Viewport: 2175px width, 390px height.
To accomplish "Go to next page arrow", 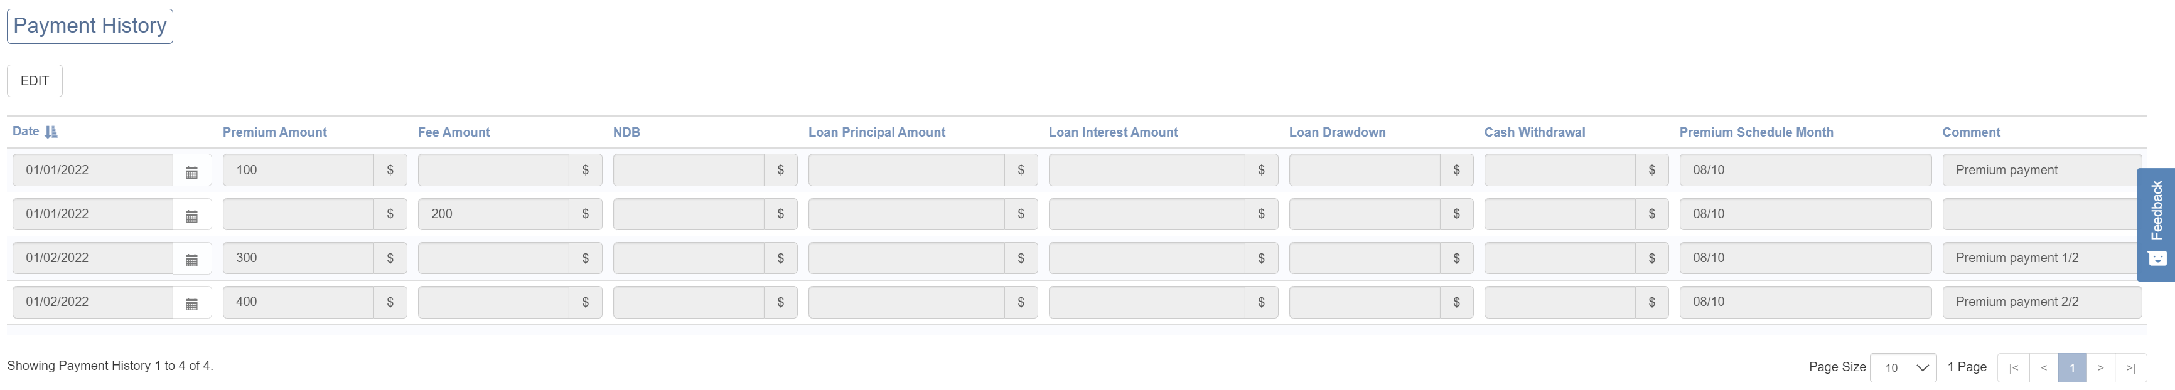I will click(x=2101, y=367).
